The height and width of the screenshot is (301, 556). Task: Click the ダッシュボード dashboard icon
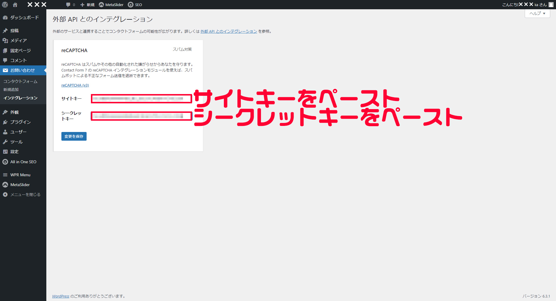tap(5, 18)
